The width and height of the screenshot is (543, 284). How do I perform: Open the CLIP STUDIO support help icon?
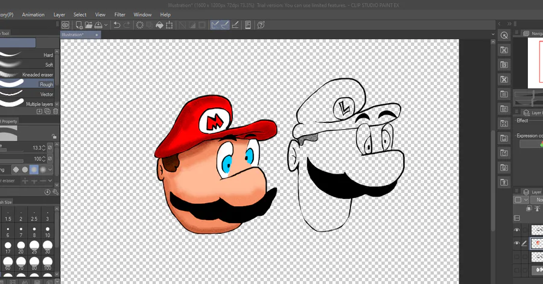[261, 25]
